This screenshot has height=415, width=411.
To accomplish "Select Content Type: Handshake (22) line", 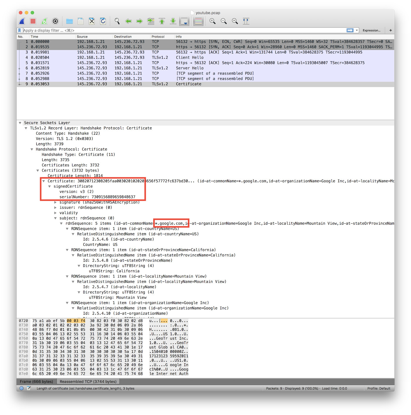I will [68, 133].
